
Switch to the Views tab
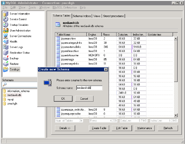pos(97,16)
